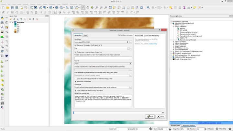The height and width of the screenshot is (131, 233).
Task: Click the Run button
Action: click(x=150, y=116)
